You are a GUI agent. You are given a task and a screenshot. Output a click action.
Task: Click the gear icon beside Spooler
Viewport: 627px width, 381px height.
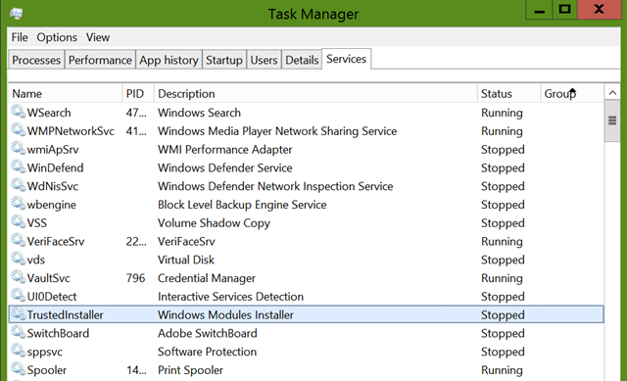(x=18, y=369)
